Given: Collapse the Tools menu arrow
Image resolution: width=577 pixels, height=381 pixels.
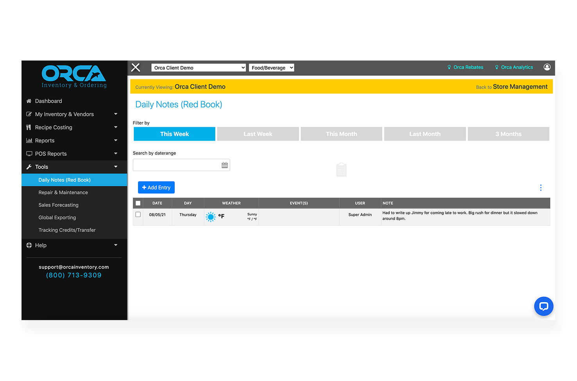Looking at the screenshot, I should 116,167.
